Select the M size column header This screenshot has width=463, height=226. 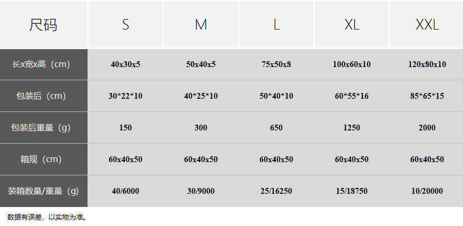click(201, 25)
